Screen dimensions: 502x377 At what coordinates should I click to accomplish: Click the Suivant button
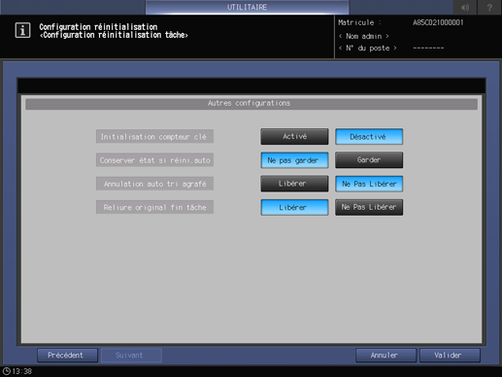point(131,356)
